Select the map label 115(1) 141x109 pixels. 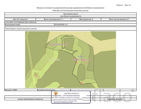[x=80, y=57]
